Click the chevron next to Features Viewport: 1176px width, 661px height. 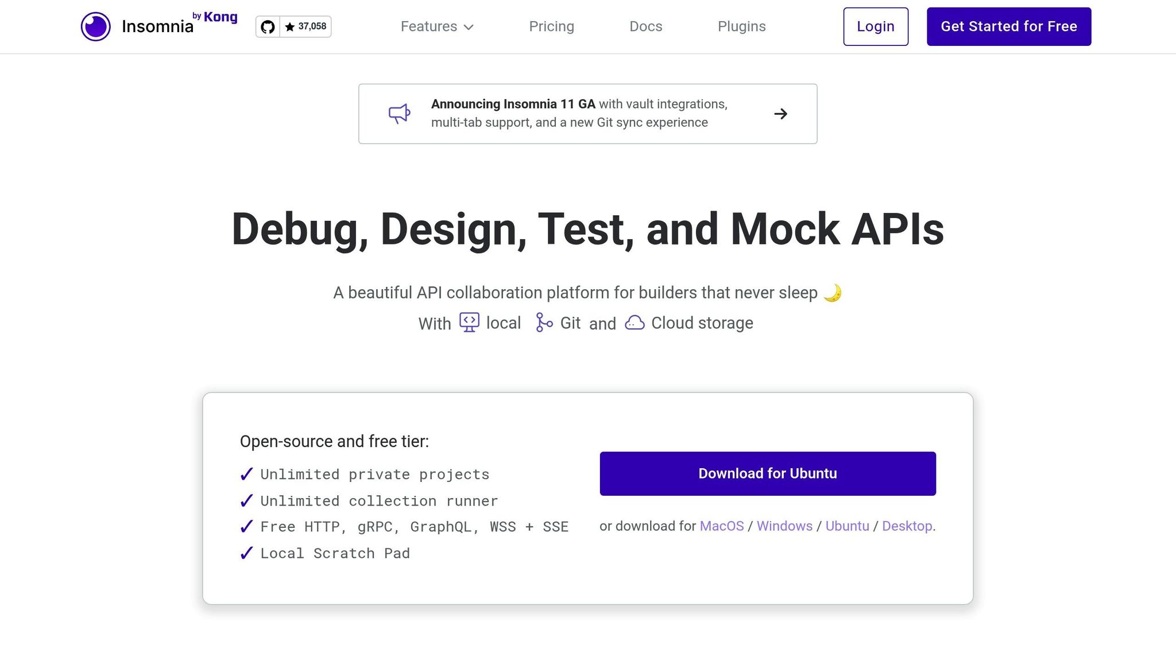click(469, 27)
